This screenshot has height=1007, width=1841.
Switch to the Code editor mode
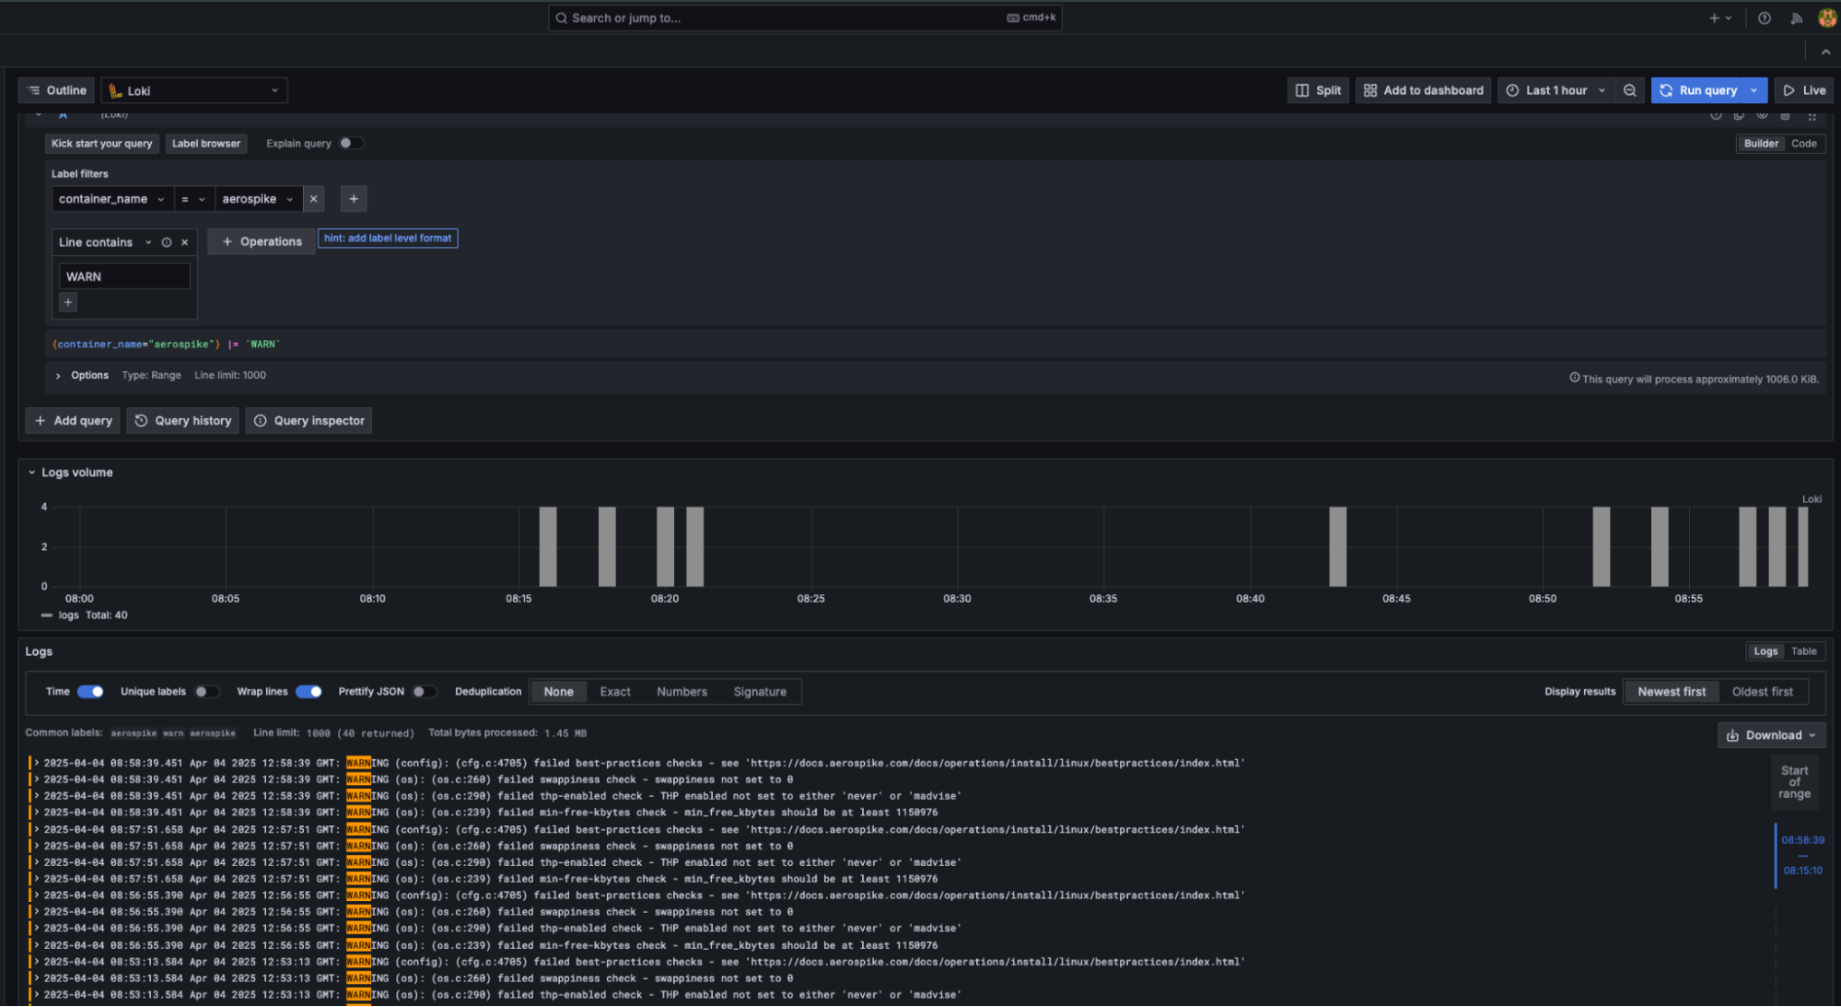(1803, 144)
